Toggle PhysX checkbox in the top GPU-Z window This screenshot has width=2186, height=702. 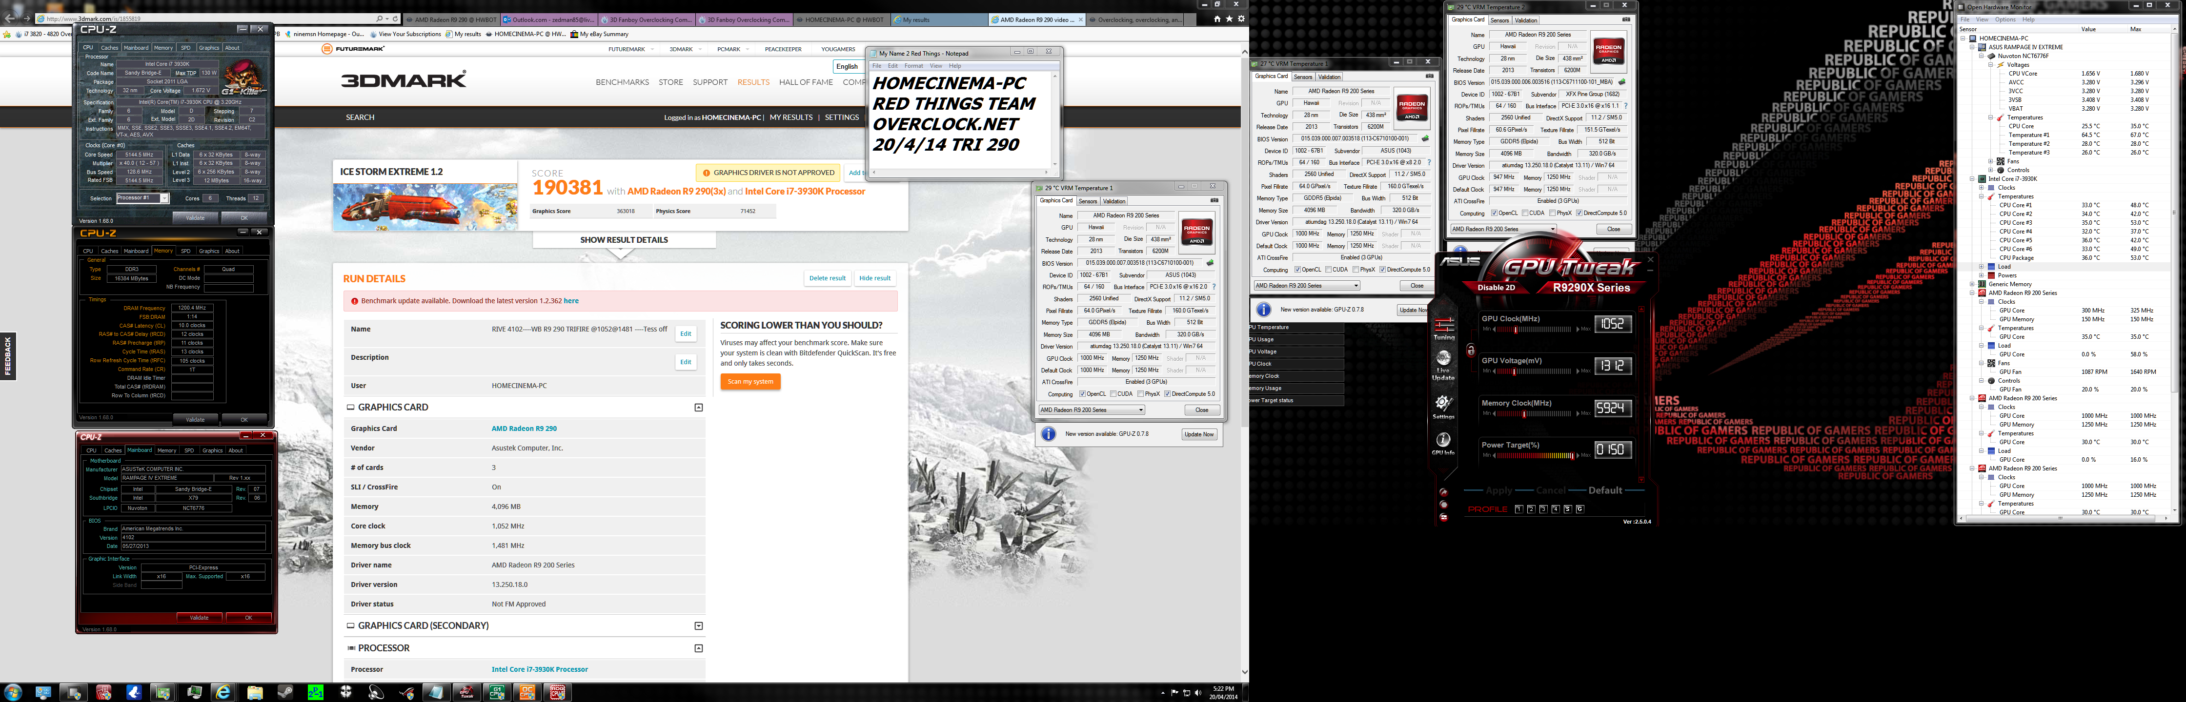pos(1552,214)
